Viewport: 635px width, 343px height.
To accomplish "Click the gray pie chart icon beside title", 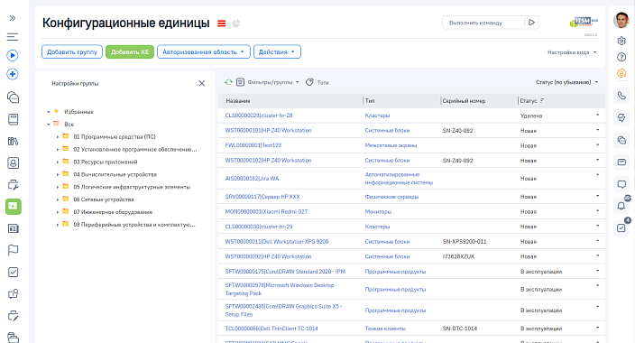I will (x=236, y=23).
